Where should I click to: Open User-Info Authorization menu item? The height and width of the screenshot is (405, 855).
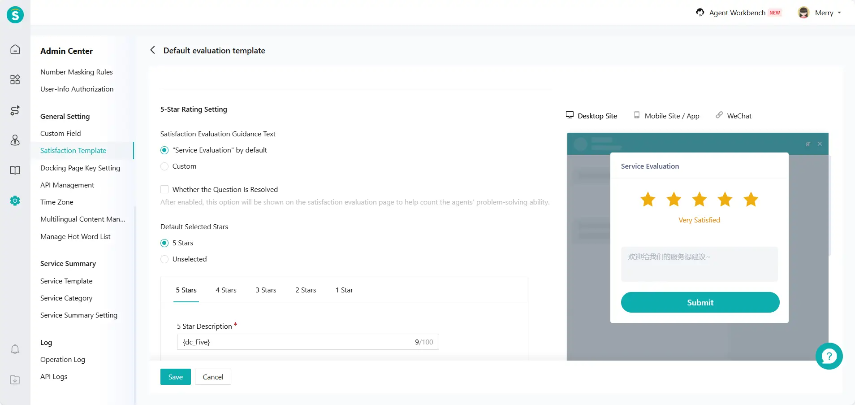[x=77, y=89]
